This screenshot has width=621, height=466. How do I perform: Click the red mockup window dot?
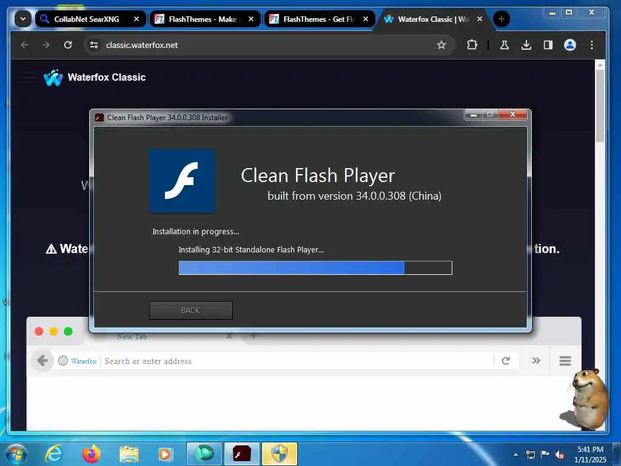(39, 331)
